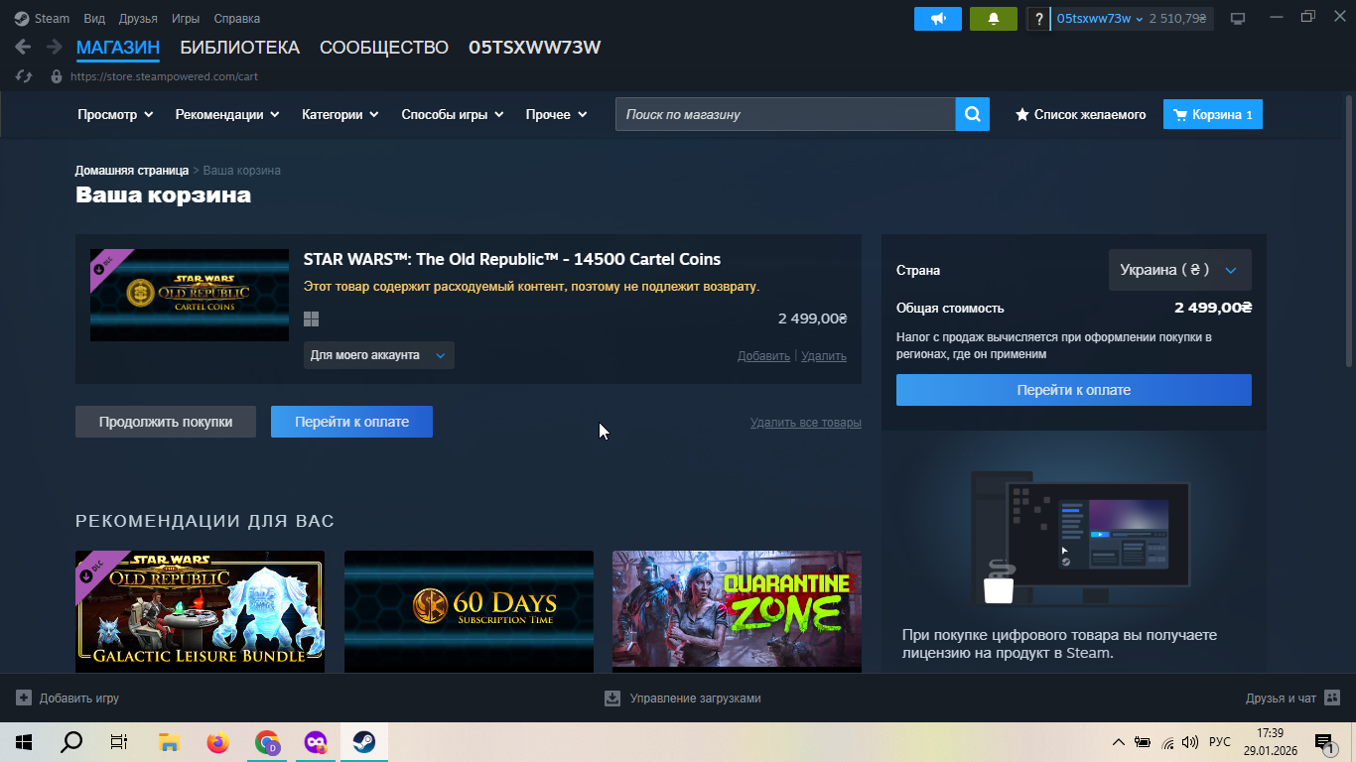Open the Windows notification center
The height and width of the screenshot is (762, 1356).
click(x=1323, y=742)
